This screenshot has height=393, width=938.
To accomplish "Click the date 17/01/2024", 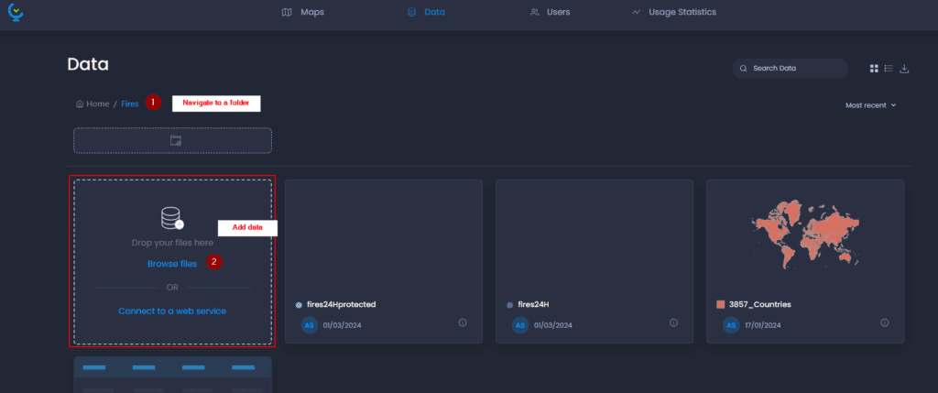I will (x=763, y=325).
